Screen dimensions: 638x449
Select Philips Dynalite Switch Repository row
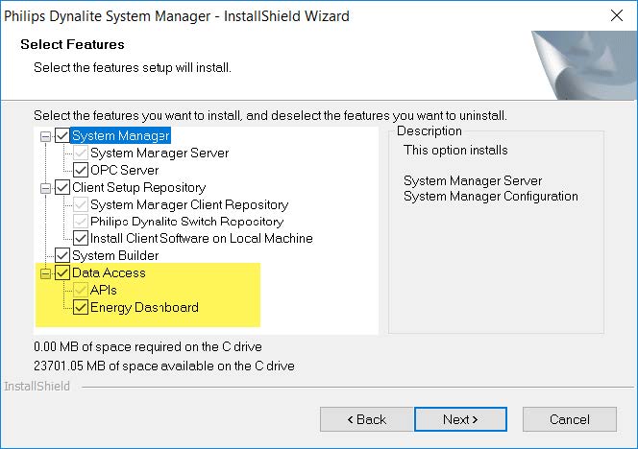click(x=186, y=222)
